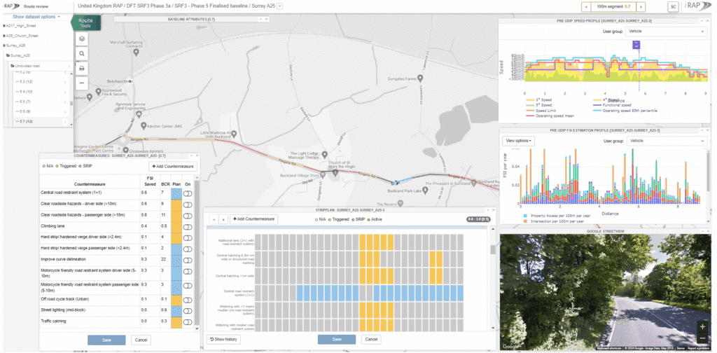The width and height of the screenshot is (717, 353).
Task: Open FSI Profile User group dropdown
Action: point(667,141)
